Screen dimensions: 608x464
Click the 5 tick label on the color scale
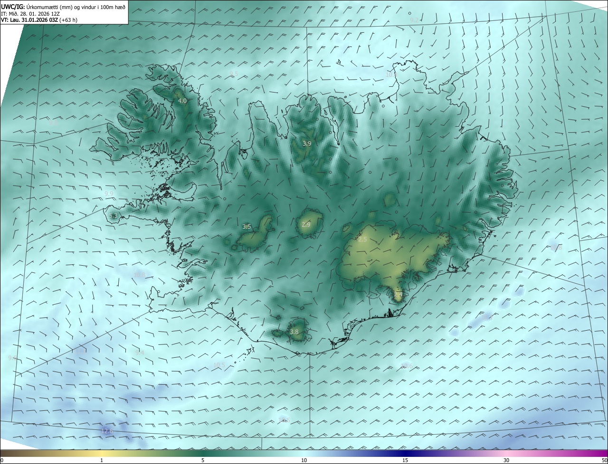[203, 460]
